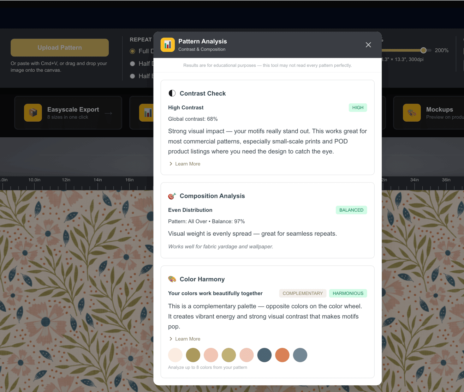Click the arrow on Easyscale Export card

click(x=109, y=113)
